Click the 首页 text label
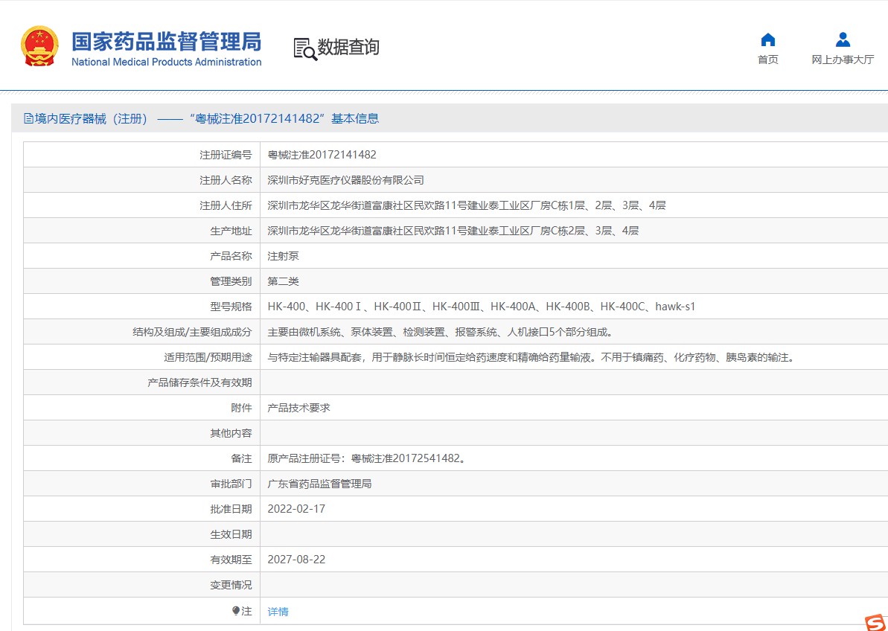888x631 pixels. tap(768, 60)
